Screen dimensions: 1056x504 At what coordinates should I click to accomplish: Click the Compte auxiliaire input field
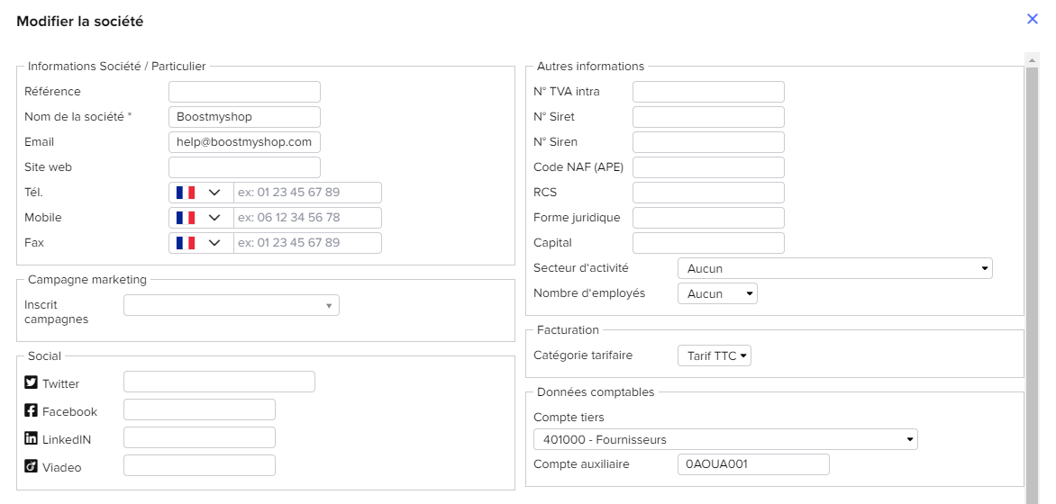753,464
